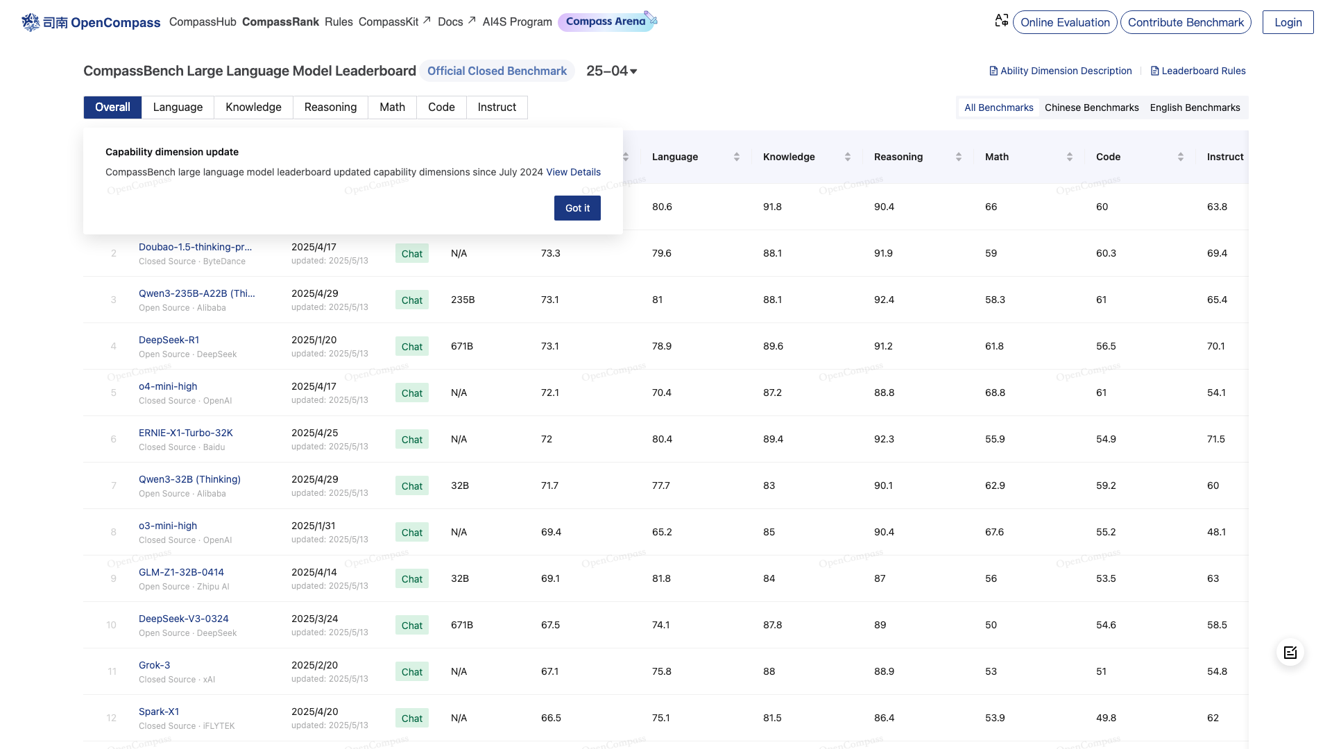Open the Qwen3-235B-A22B (Thi... model link
Image resolution: width=1332 pixels, height=749 pixels.
pyautogui.click(x=196, y=293)
